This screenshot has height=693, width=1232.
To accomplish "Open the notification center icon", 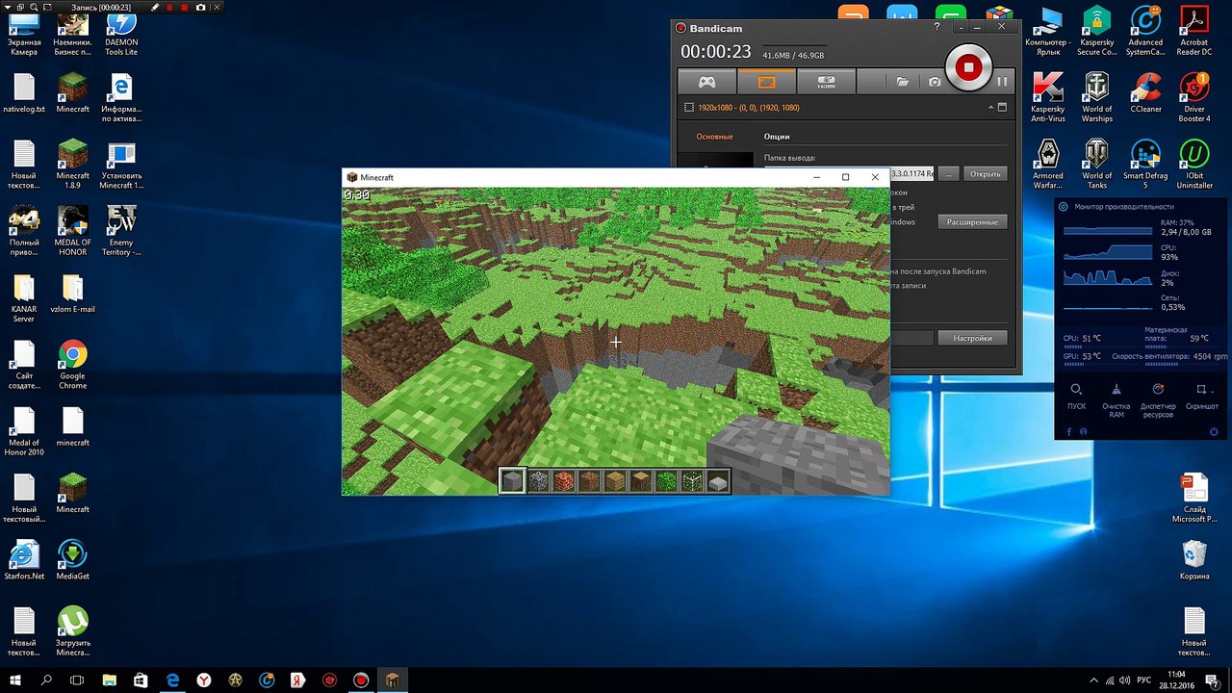I will [x=1211, y=680].
